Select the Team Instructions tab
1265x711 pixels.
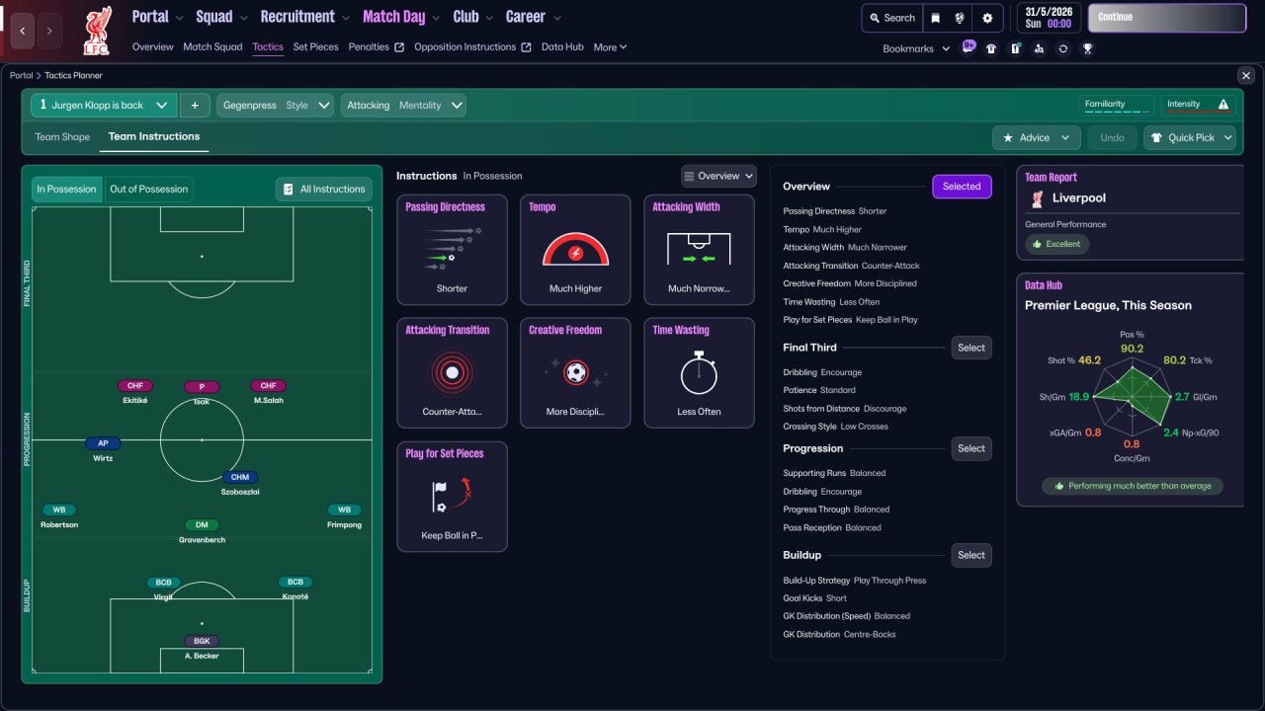[154, 137]
